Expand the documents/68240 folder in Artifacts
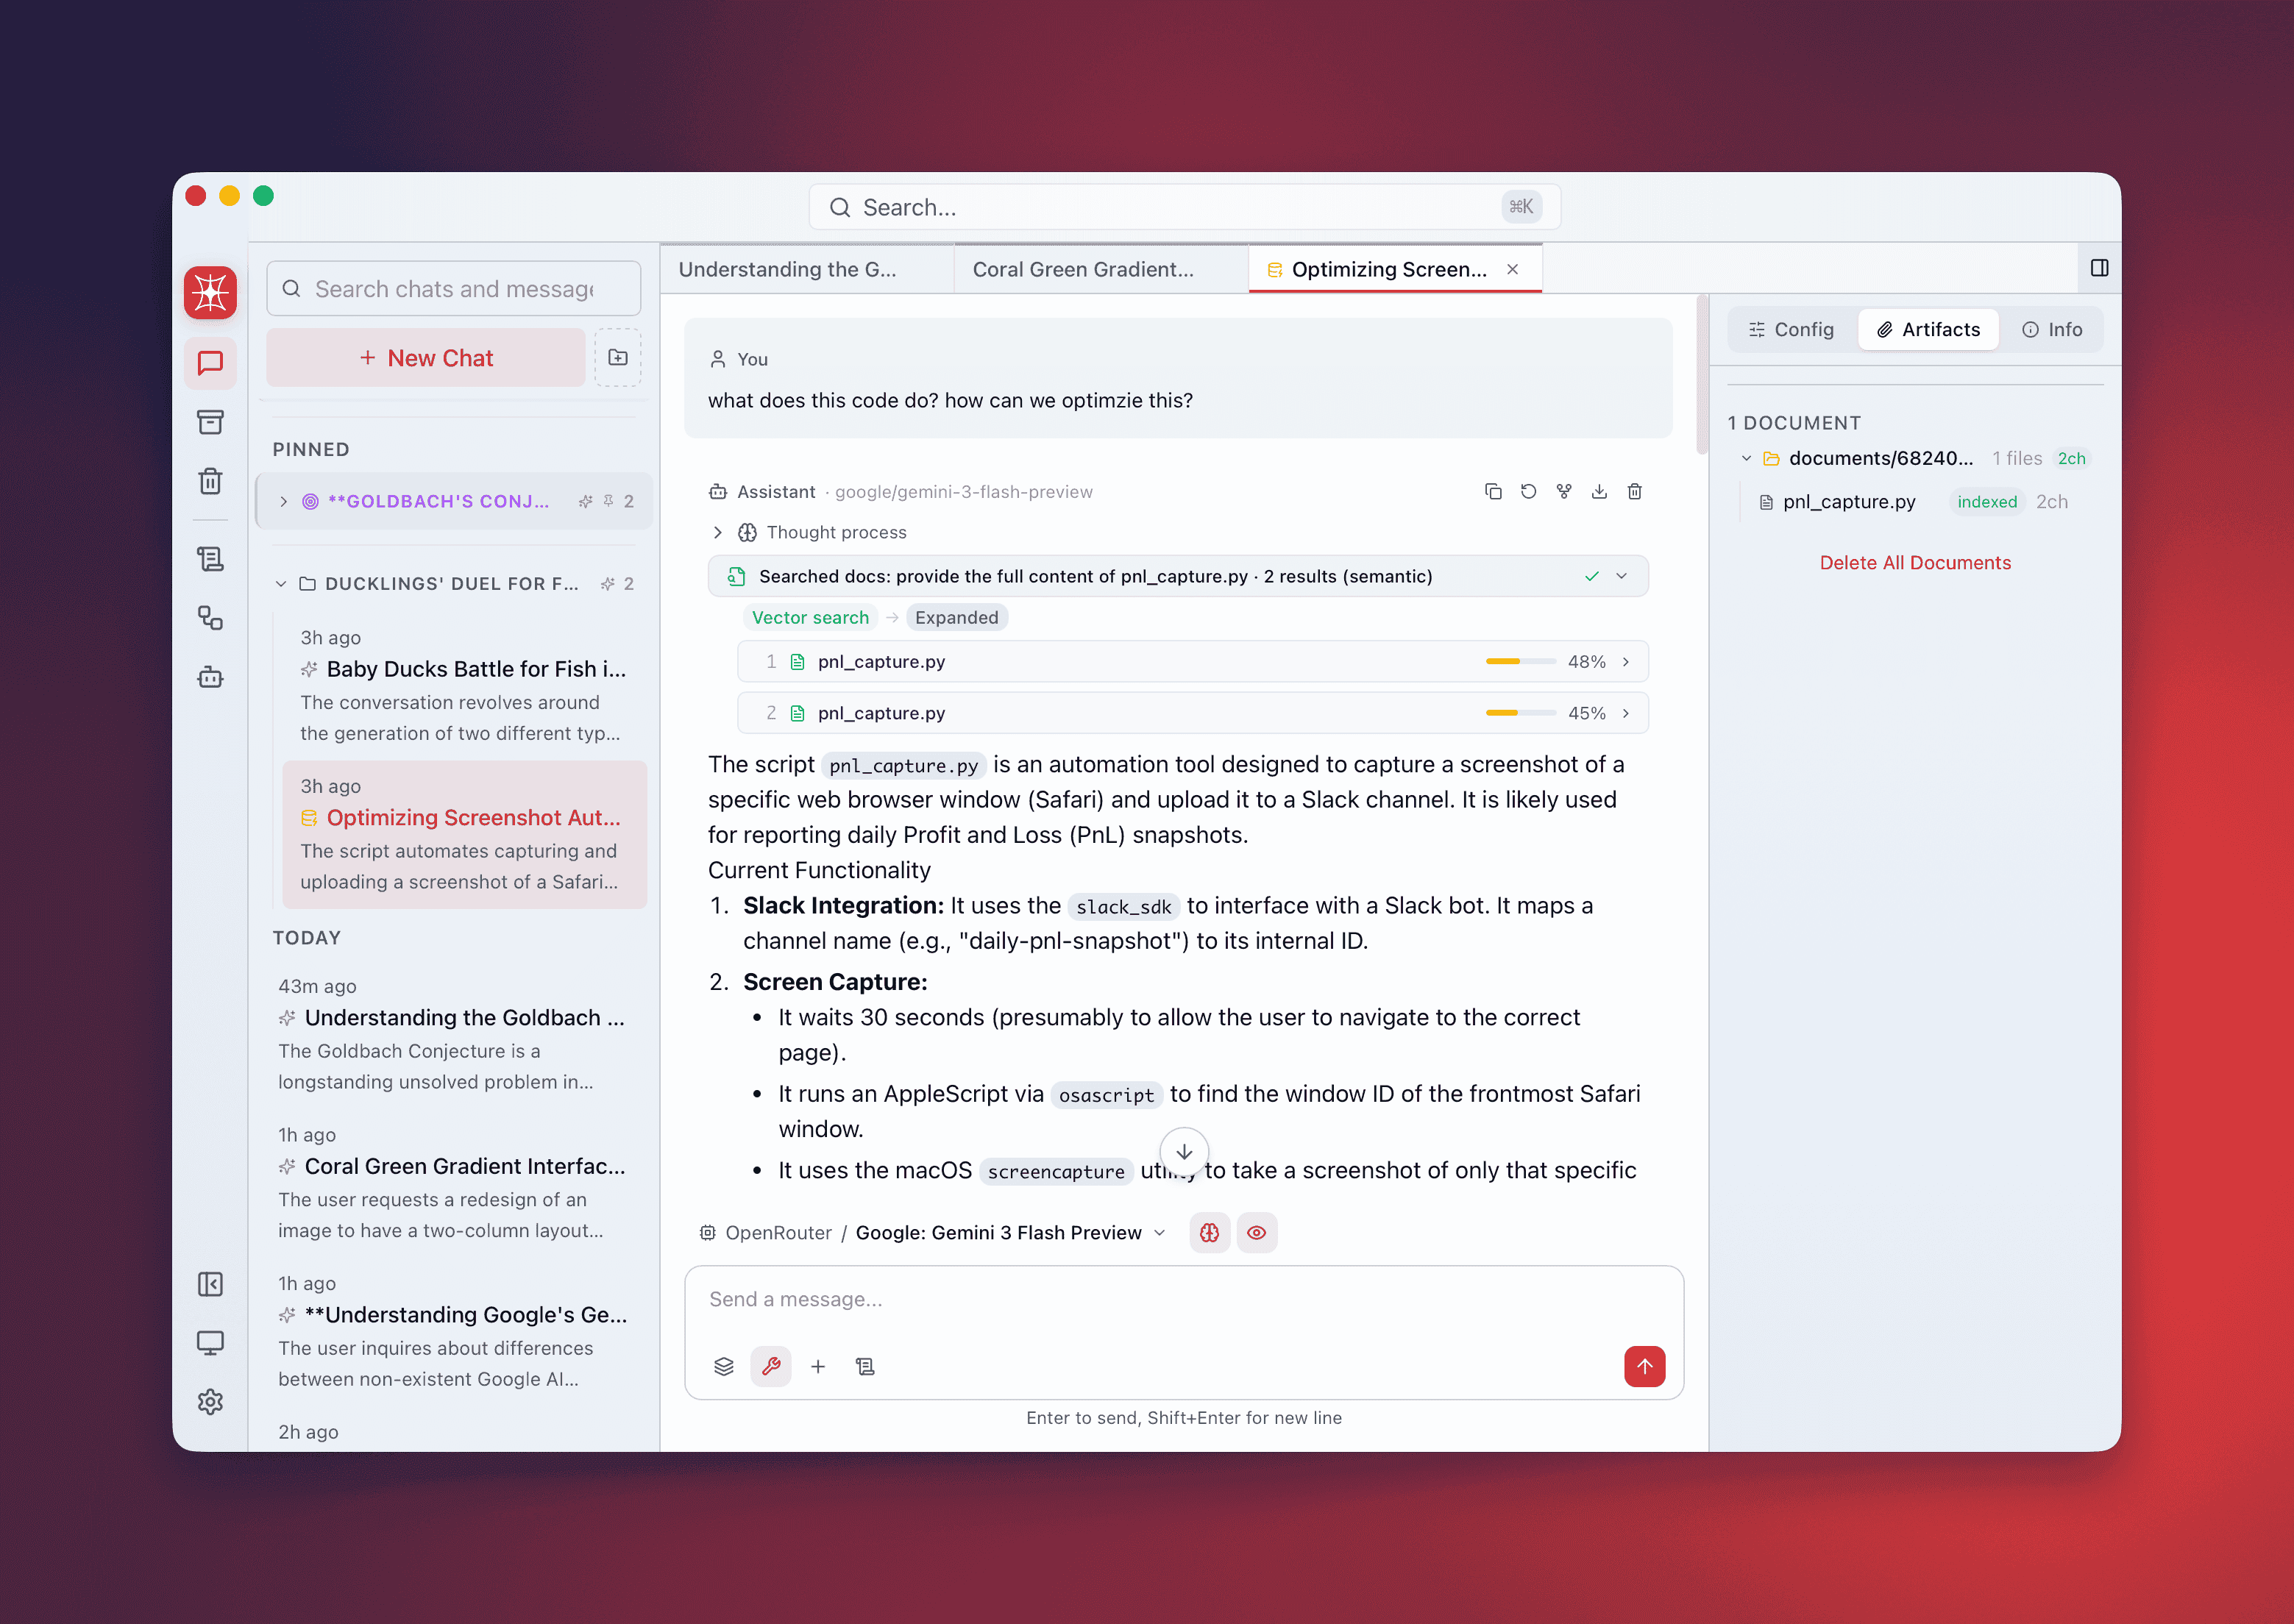The width and height of the screenshot is (2294, 1624). point(1746,458)
